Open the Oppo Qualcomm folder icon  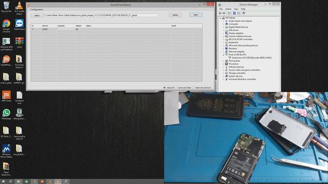[x=6, y=169]
